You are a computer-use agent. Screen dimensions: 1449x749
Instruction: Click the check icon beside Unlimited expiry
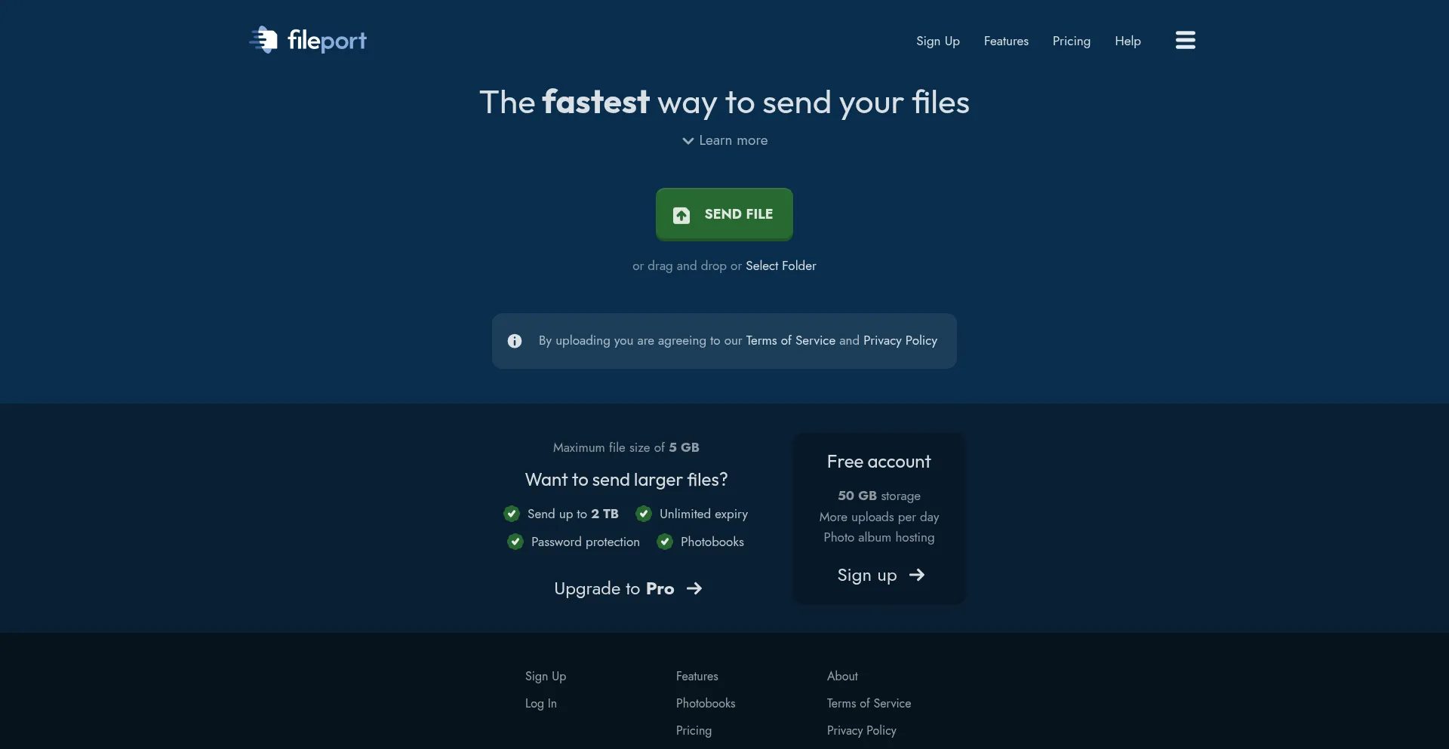click(x=644, y=514)
